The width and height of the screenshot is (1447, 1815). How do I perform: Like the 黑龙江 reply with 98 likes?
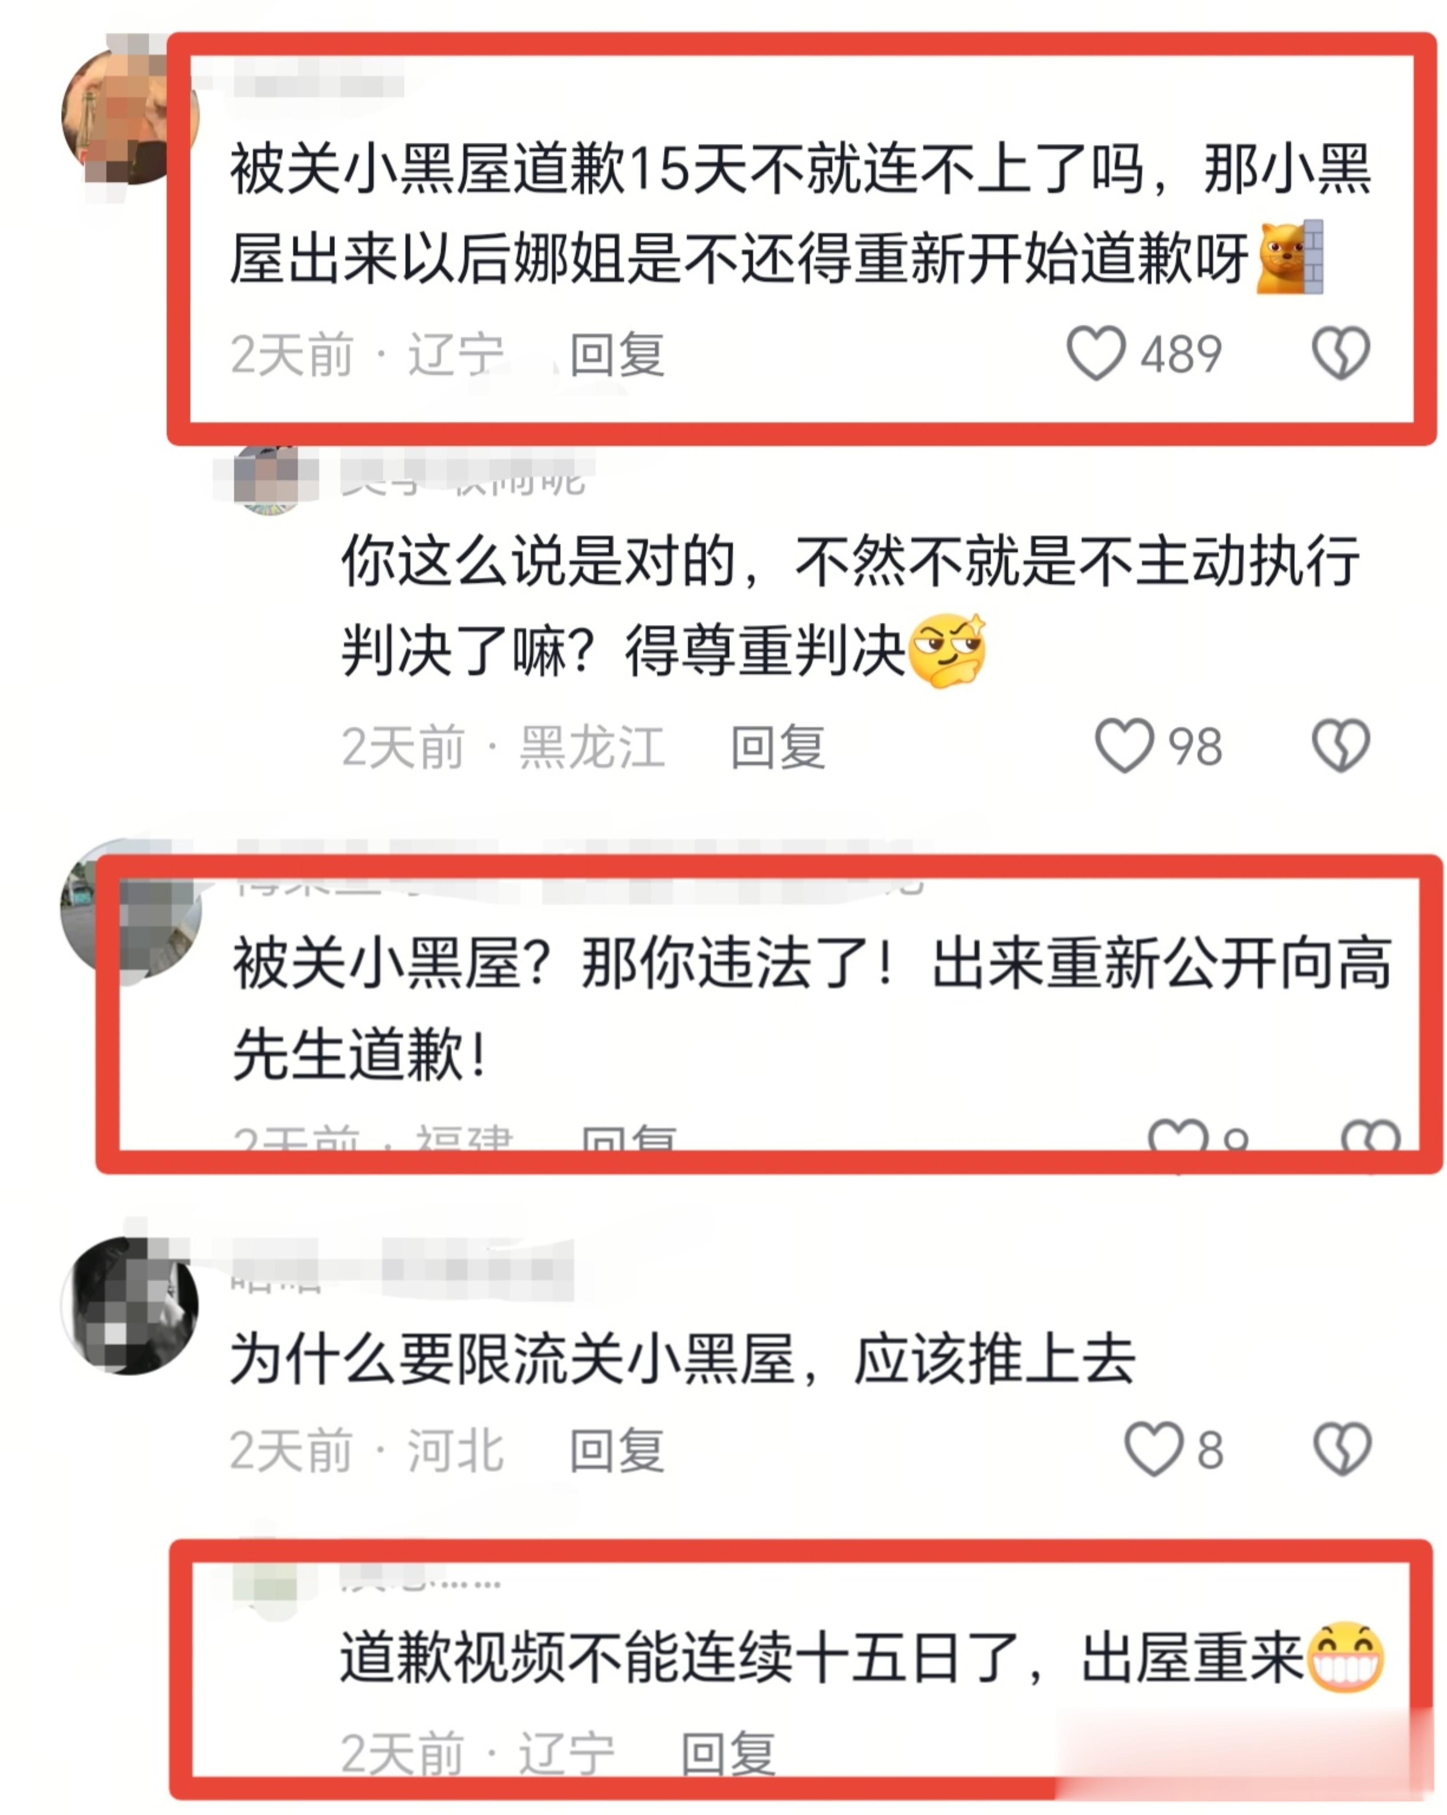coord(1123,745)
